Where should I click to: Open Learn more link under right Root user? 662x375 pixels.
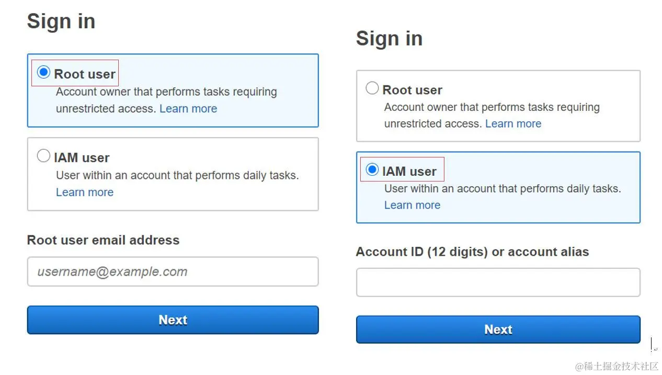[x=513, y=123]
